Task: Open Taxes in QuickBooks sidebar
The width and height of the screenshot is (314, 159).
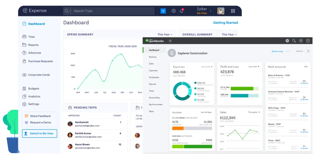Action: tap(151, 91)
